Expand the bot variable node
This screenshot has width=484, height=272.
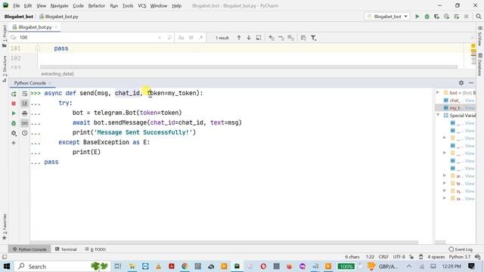click(438, 92)
